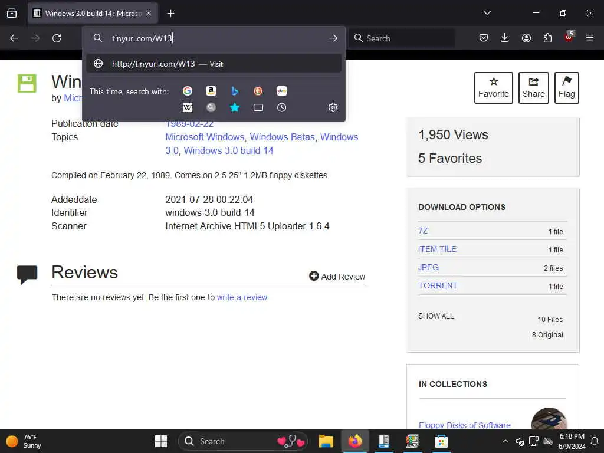This screenshot has width=604, height=453.
Task: Click the go arrow in address bar
Action: coord(333,38)
